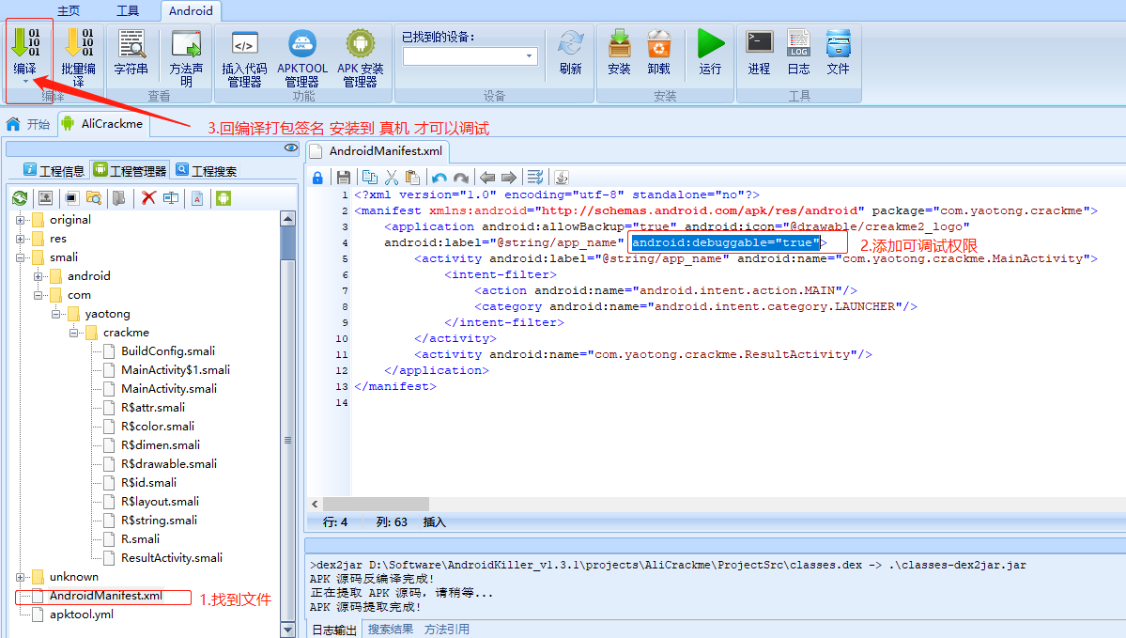Collapse the com folder
1126x638 pixels.
39,295
